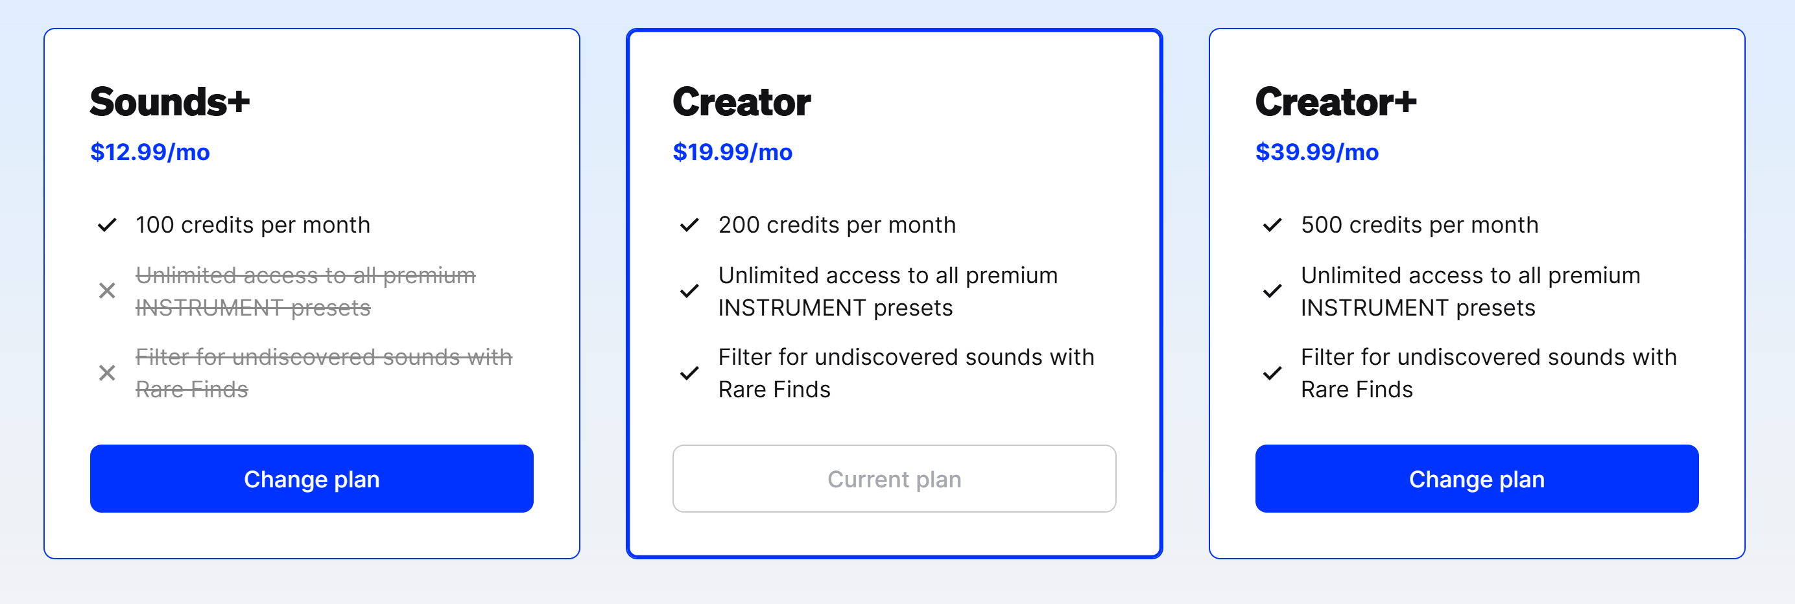
Task: Click checkmark icon beside 100 credits per month
Action: pyautogui.click(x=106, y=225)
